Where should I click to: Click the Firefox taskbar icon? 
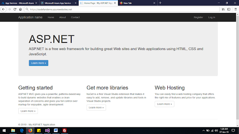pos(30,131)
